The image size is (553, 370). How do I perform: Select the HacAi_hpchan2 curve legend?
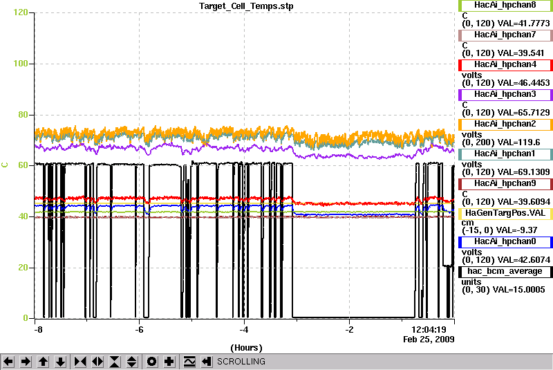505,124
